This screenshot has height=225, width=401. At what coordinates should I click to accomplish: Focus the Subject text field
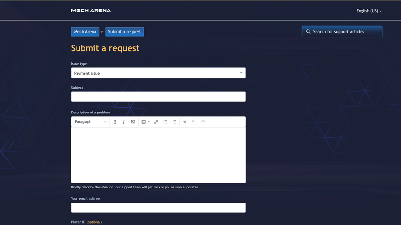(158, 97)
